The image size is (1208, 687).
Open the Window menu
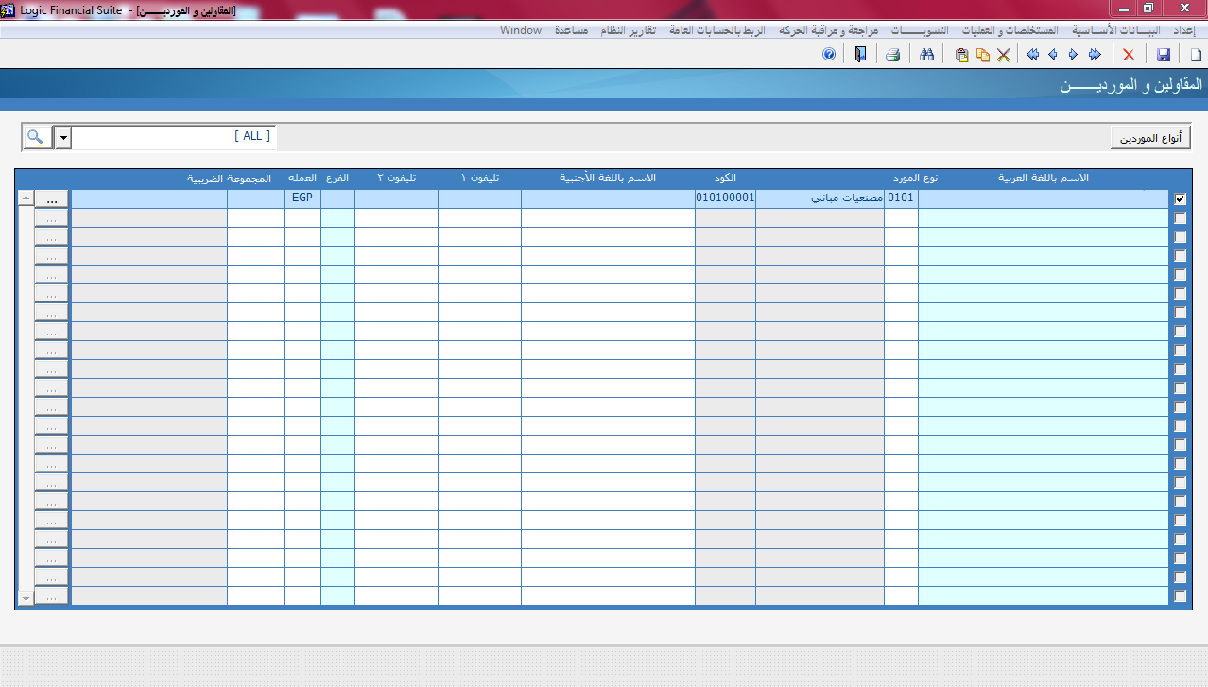[521, 30]
